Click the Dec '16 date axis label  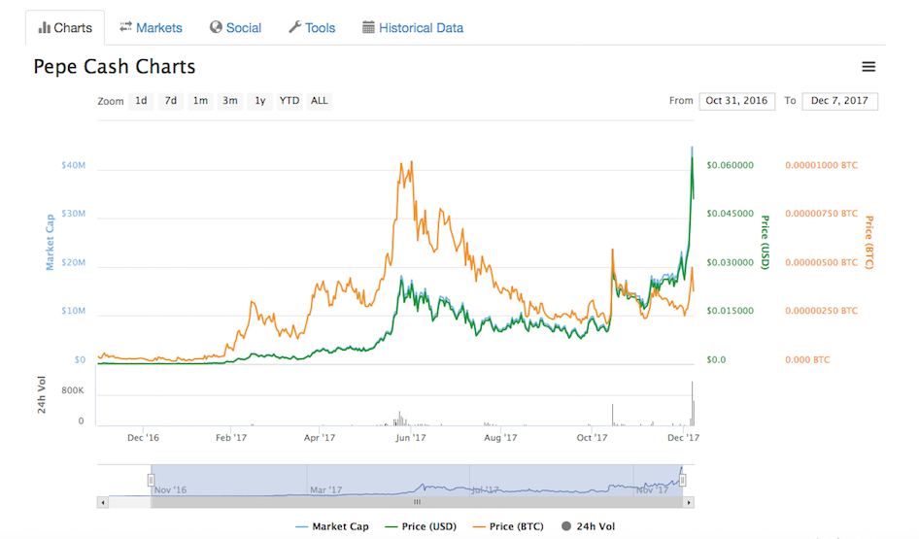pos(143,438)
